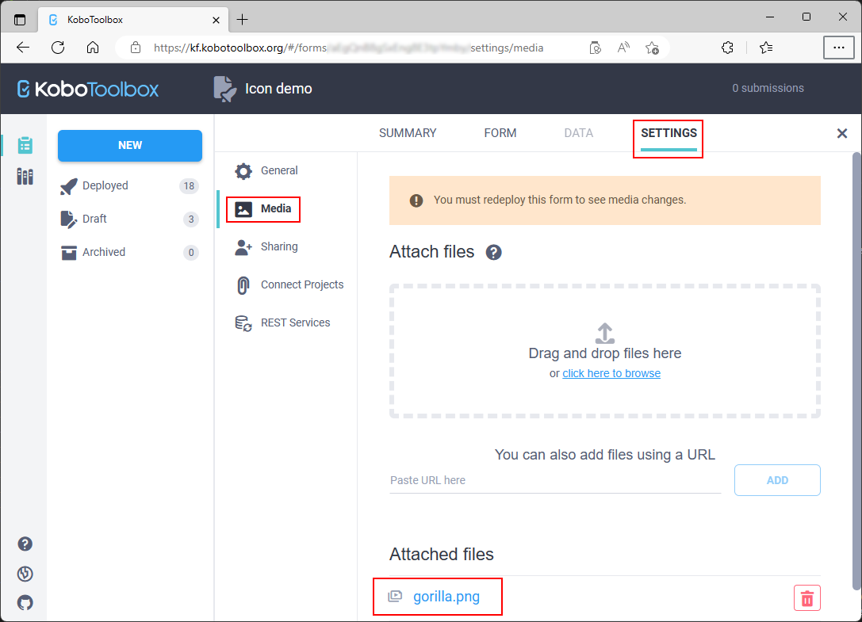The height and width of the screenshot is (622, 862).
Task: Open the GitHub icon in sidebar
Action: click(x=25, y=603)
